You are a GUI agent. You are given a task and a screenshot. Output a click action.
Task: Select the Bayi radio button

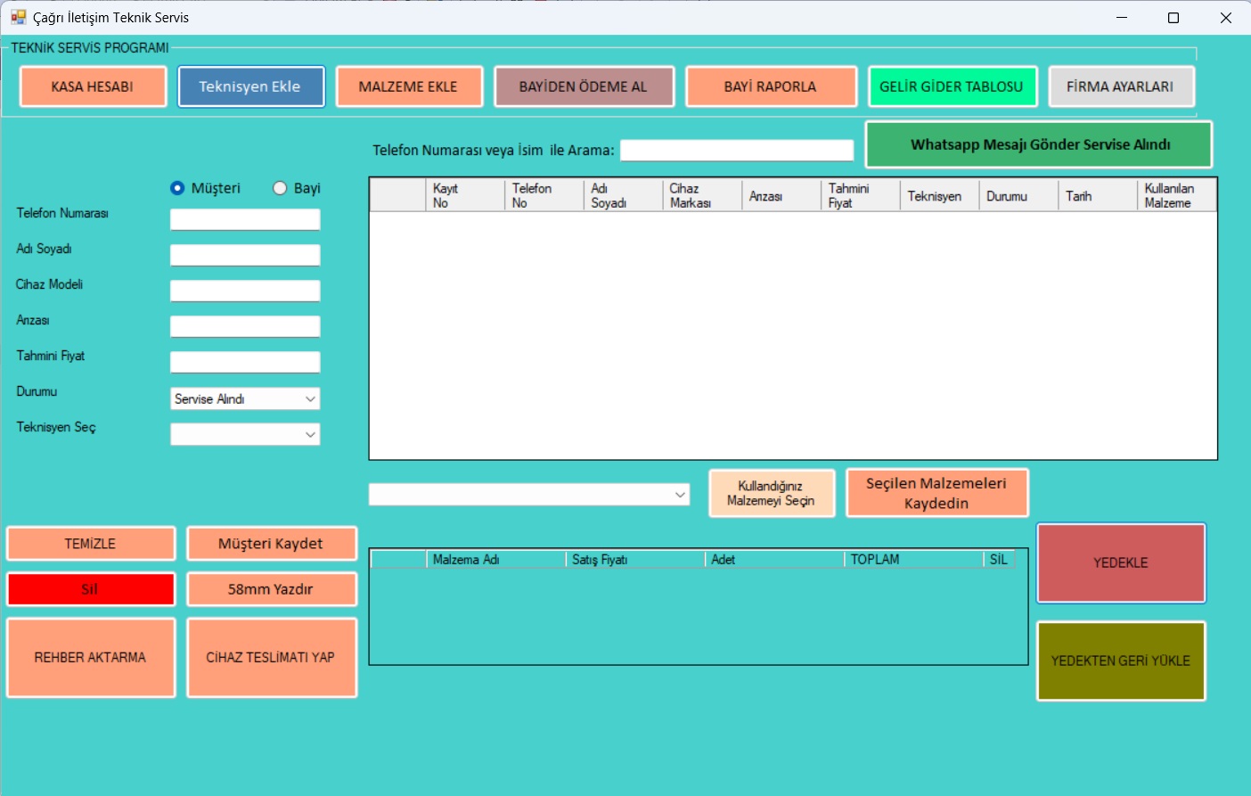pyautogui.click(x=281, y=188)
